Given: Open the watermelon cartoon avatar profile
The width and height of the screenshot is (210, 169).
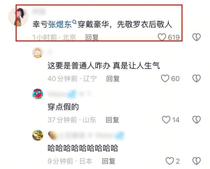Looking at the screenshot, I should 38,94.
